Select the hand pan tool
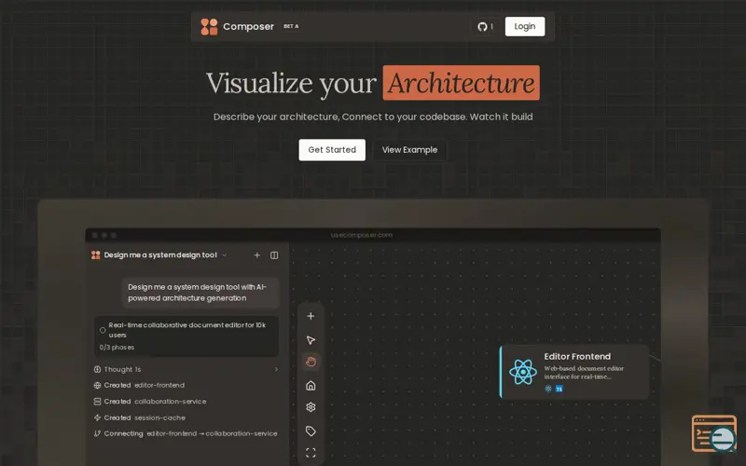746x466 pixels. click(x=311, y=362)
